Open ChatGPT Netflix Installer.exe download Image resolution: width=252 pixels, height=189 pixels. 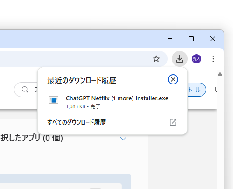click(112, 102)
